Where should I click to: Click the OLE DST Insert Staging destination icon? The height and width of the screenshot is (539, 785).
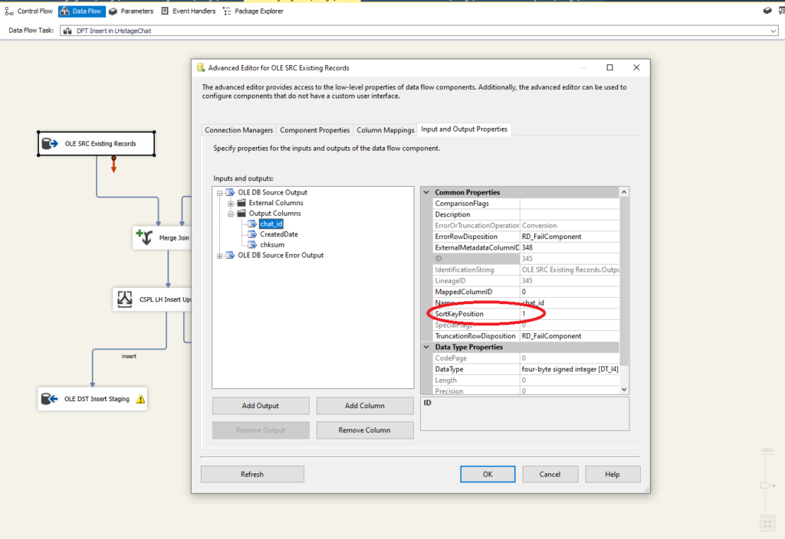[50, 399]
